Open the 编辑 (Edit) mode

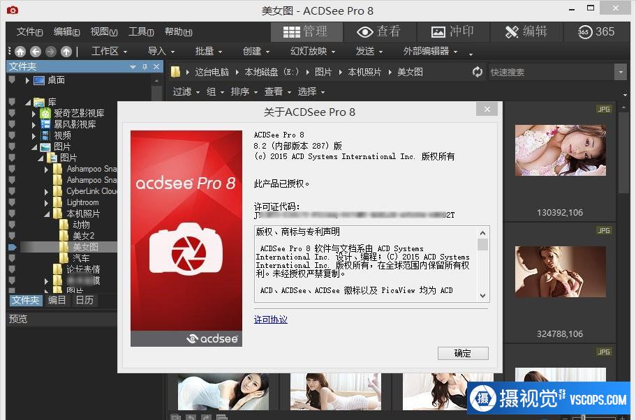(526, 31)
